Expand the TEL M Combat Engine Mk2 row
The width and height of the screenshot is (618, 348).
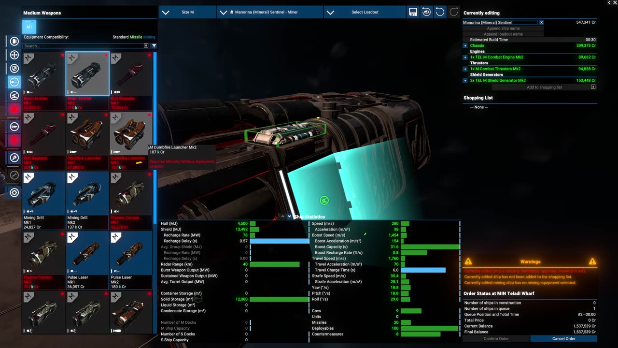coord(465,57)
